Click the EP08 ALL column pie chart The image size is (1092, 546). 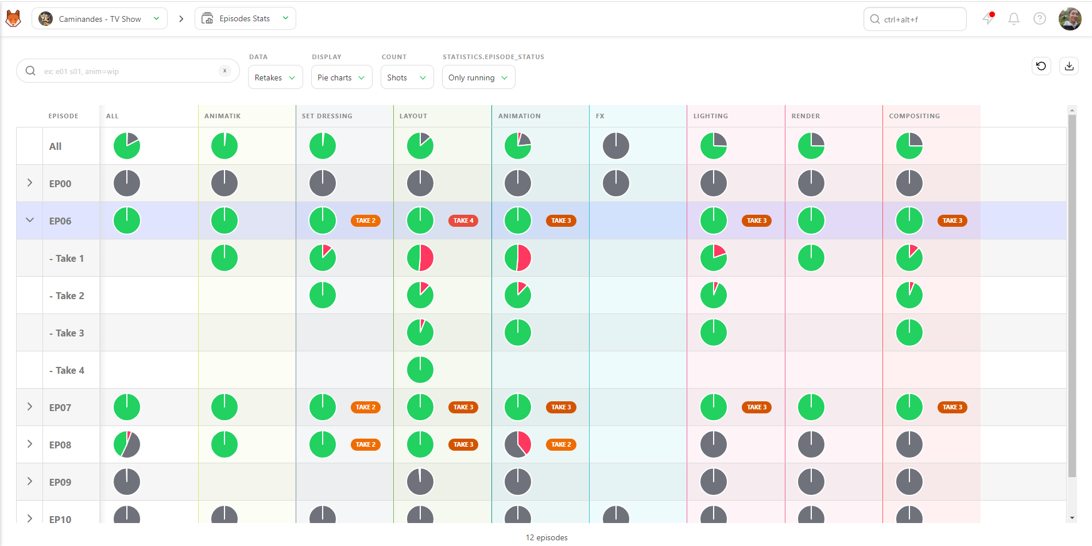point(127,444)
